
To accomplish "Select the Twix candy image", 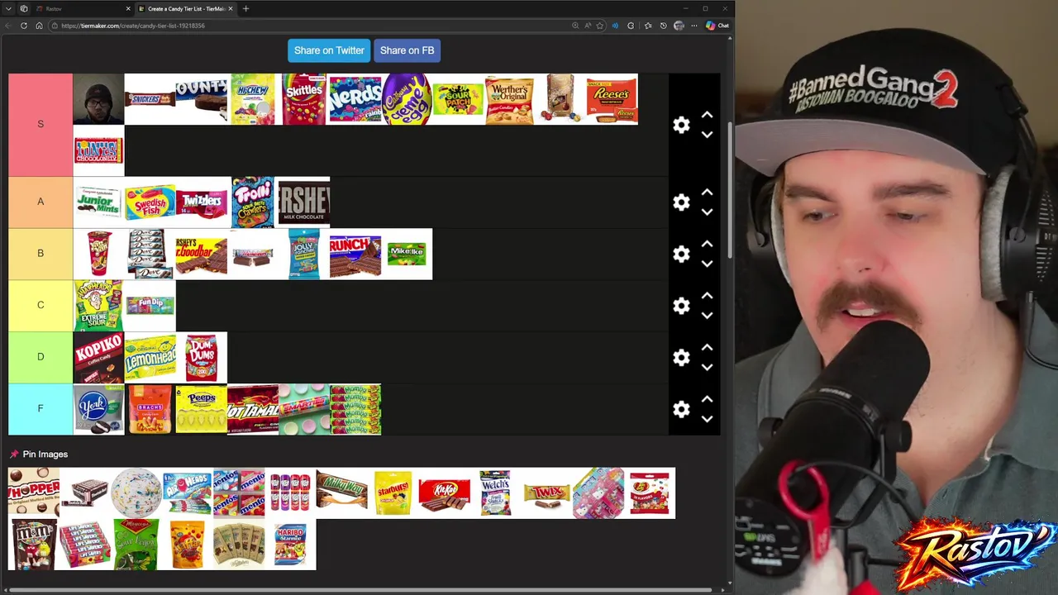I will [x=546, y=493].
